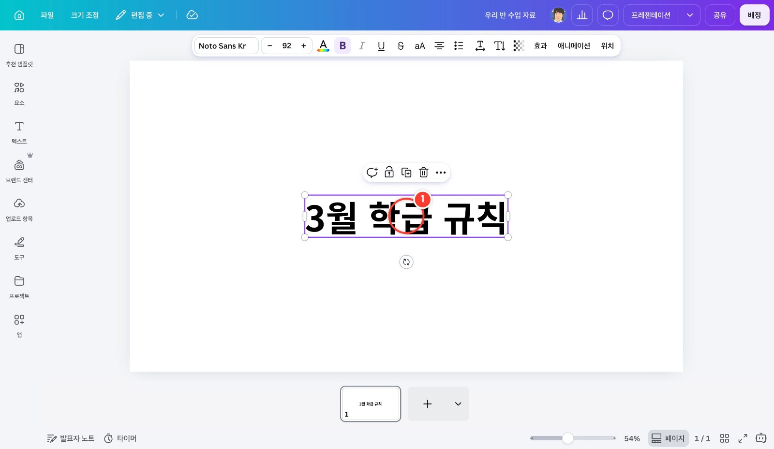Open the more options ellipsis on floating toolbar
774x449 pixels.
tap(440, 173)
